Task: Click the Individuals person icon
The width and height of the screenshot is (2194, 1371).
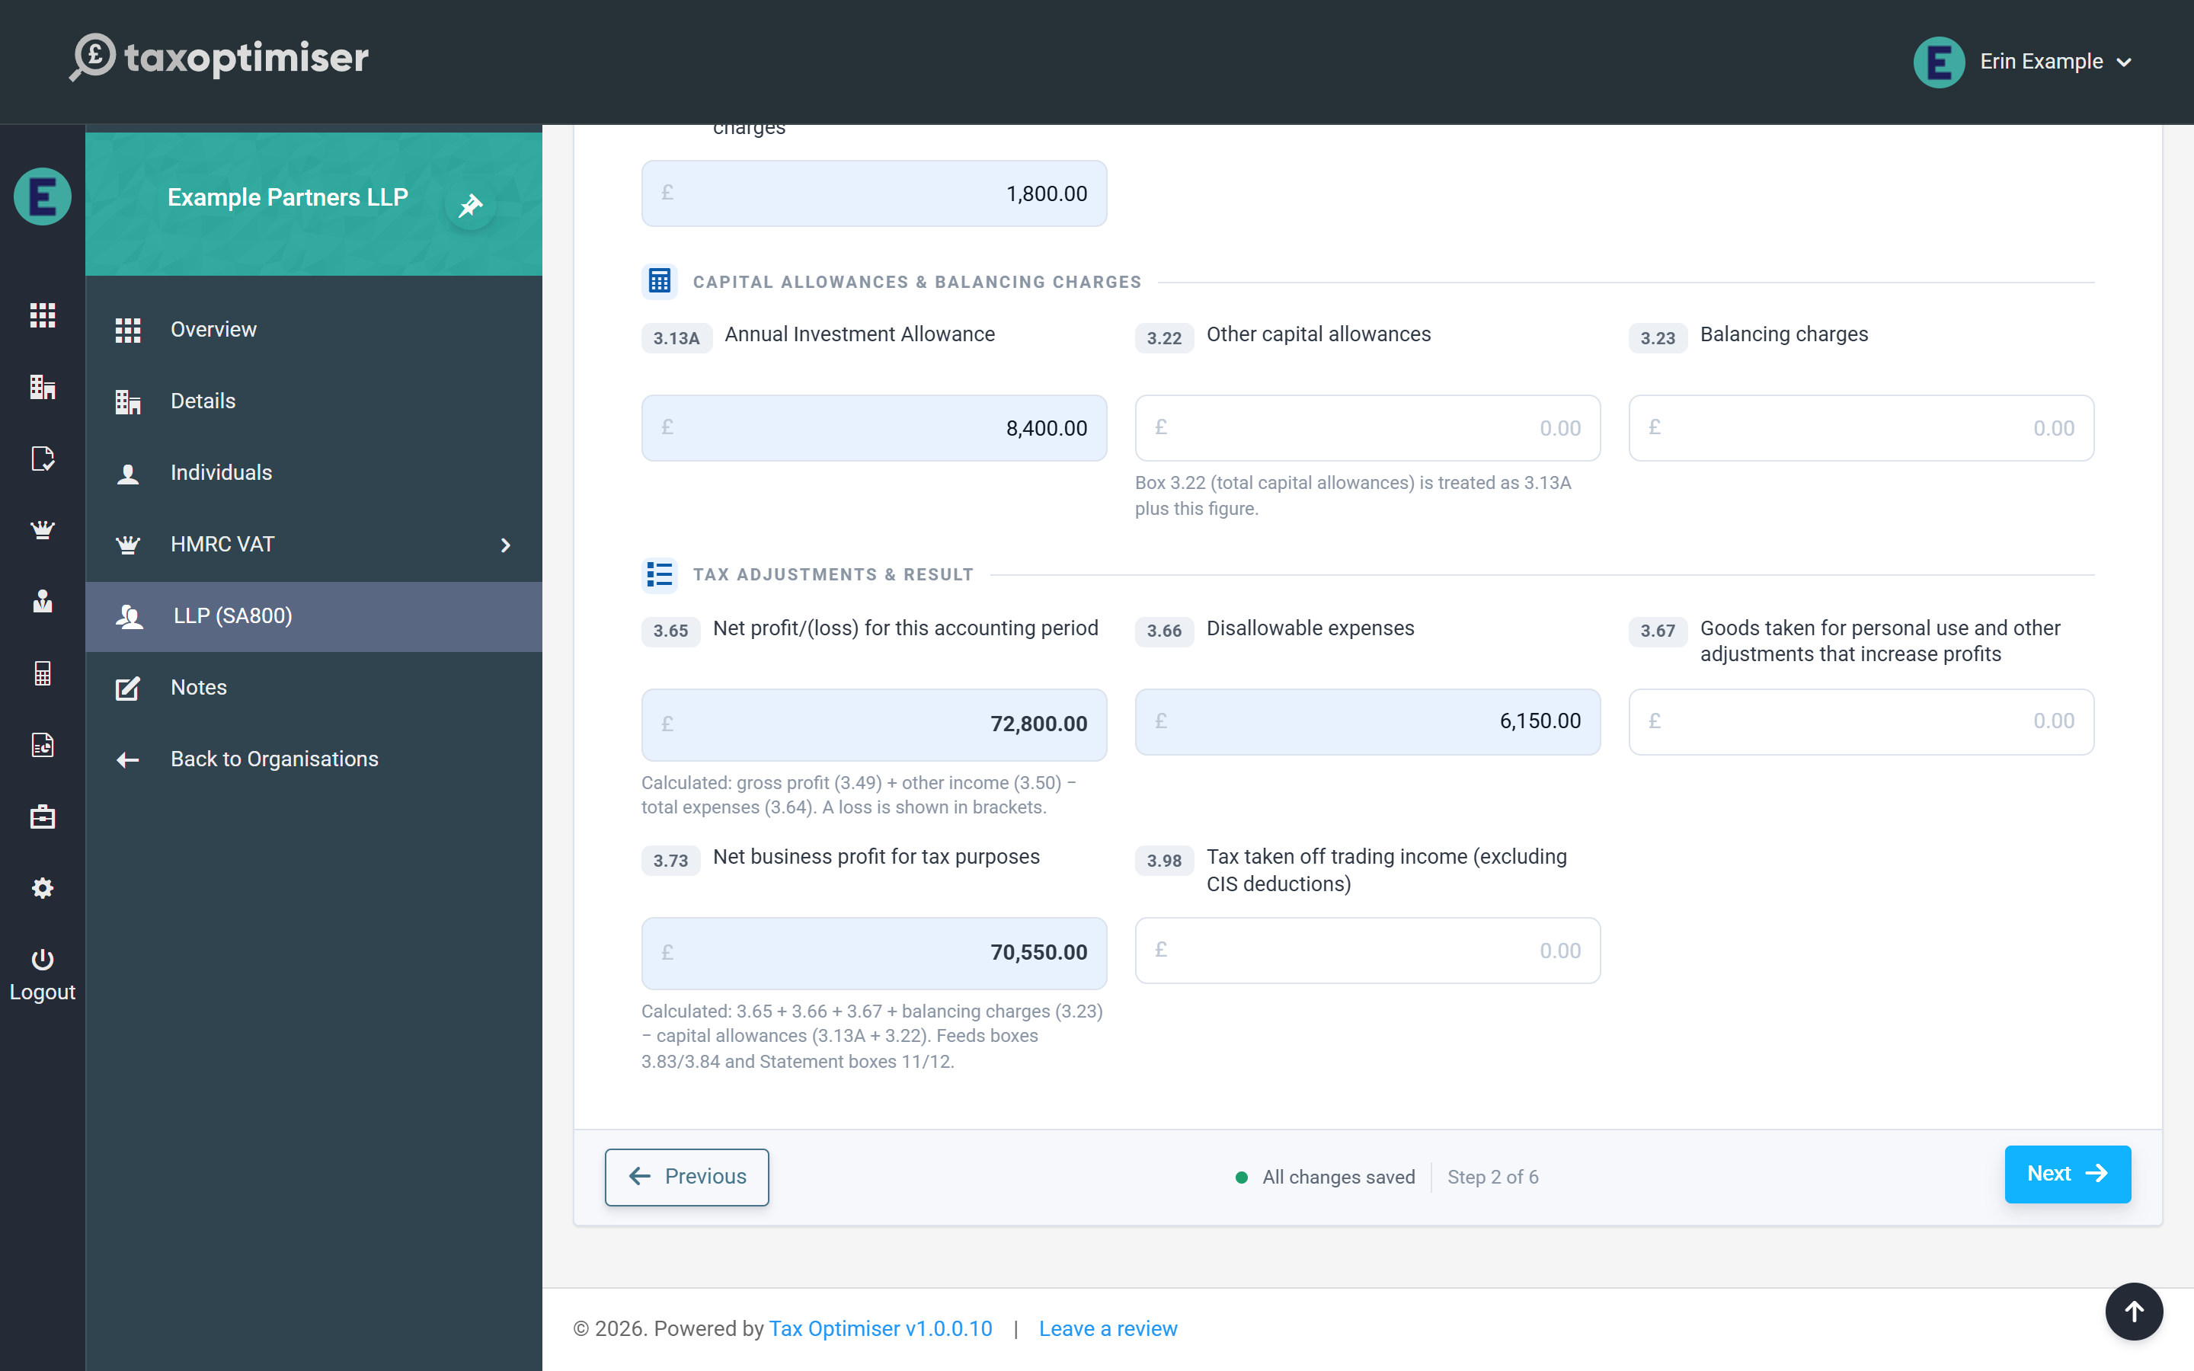Action: click(x=128, y=473)
